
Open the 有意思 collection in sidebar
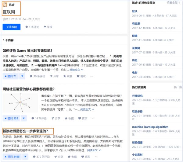coord(136,23)
